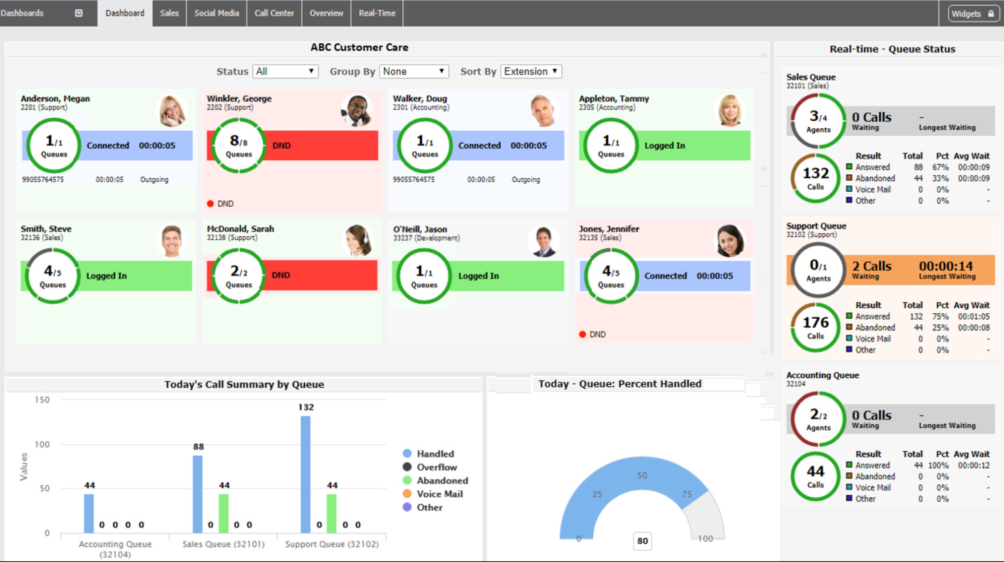Click the Widgets button top right
This screenshot has width=1004, height=562.
tap(973, 12)
